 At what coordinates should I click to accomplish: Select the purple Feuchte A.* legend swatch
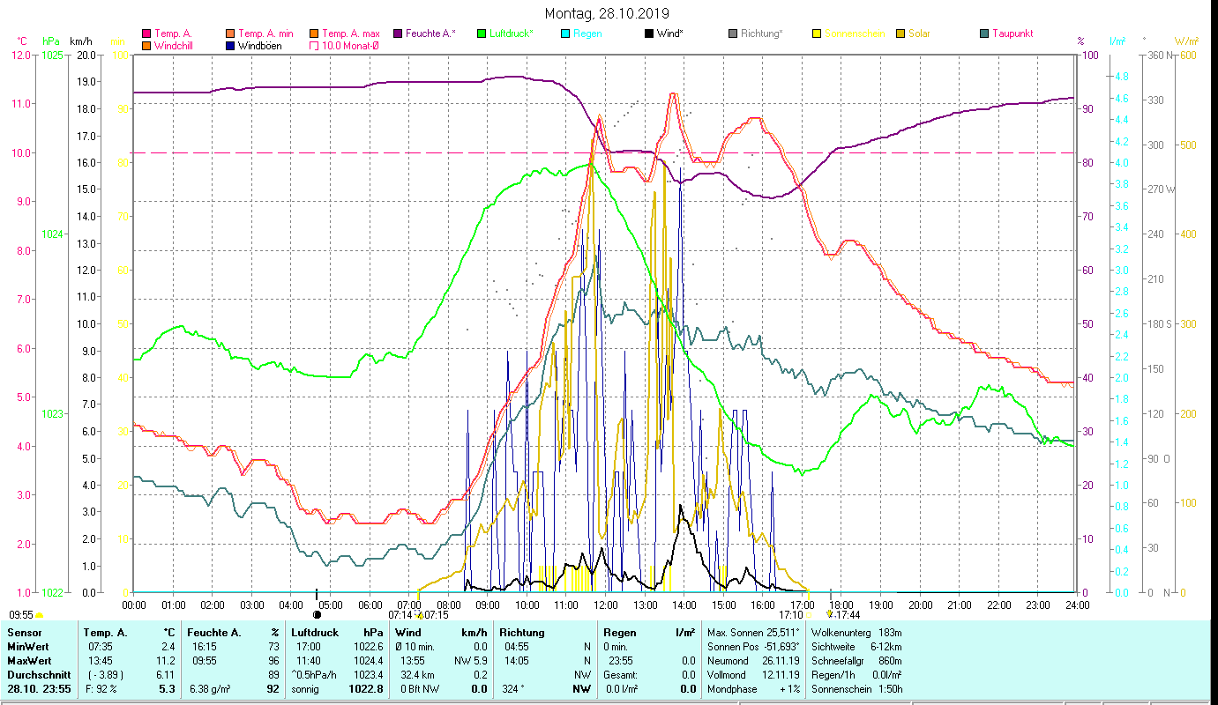coord(398,33)
